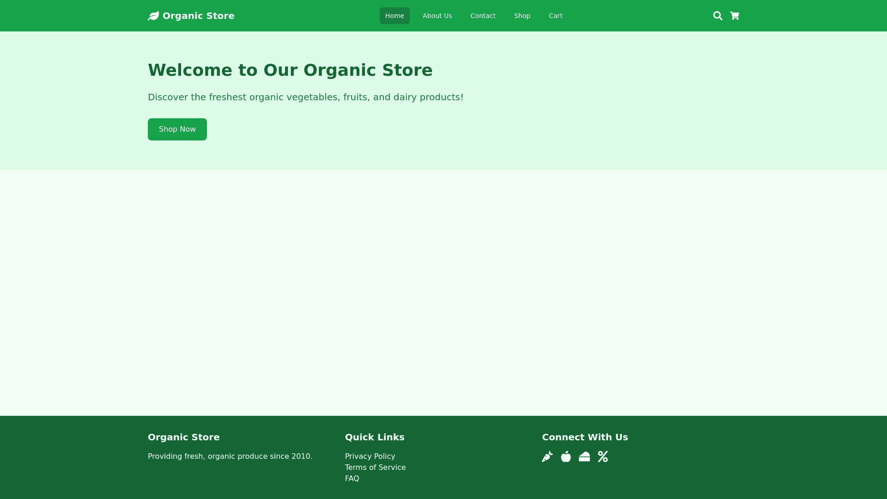Click the Welcome to Our Organic Store heading
This screenshot has width=887, height=499.
point(290,70)
